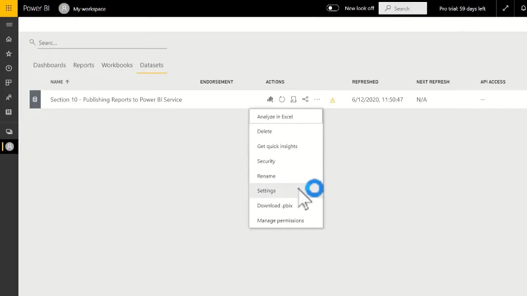This screenshot has width=527, height=296.
Task: Click the My workspace profile avatar in header
Action: pos(64,9)
